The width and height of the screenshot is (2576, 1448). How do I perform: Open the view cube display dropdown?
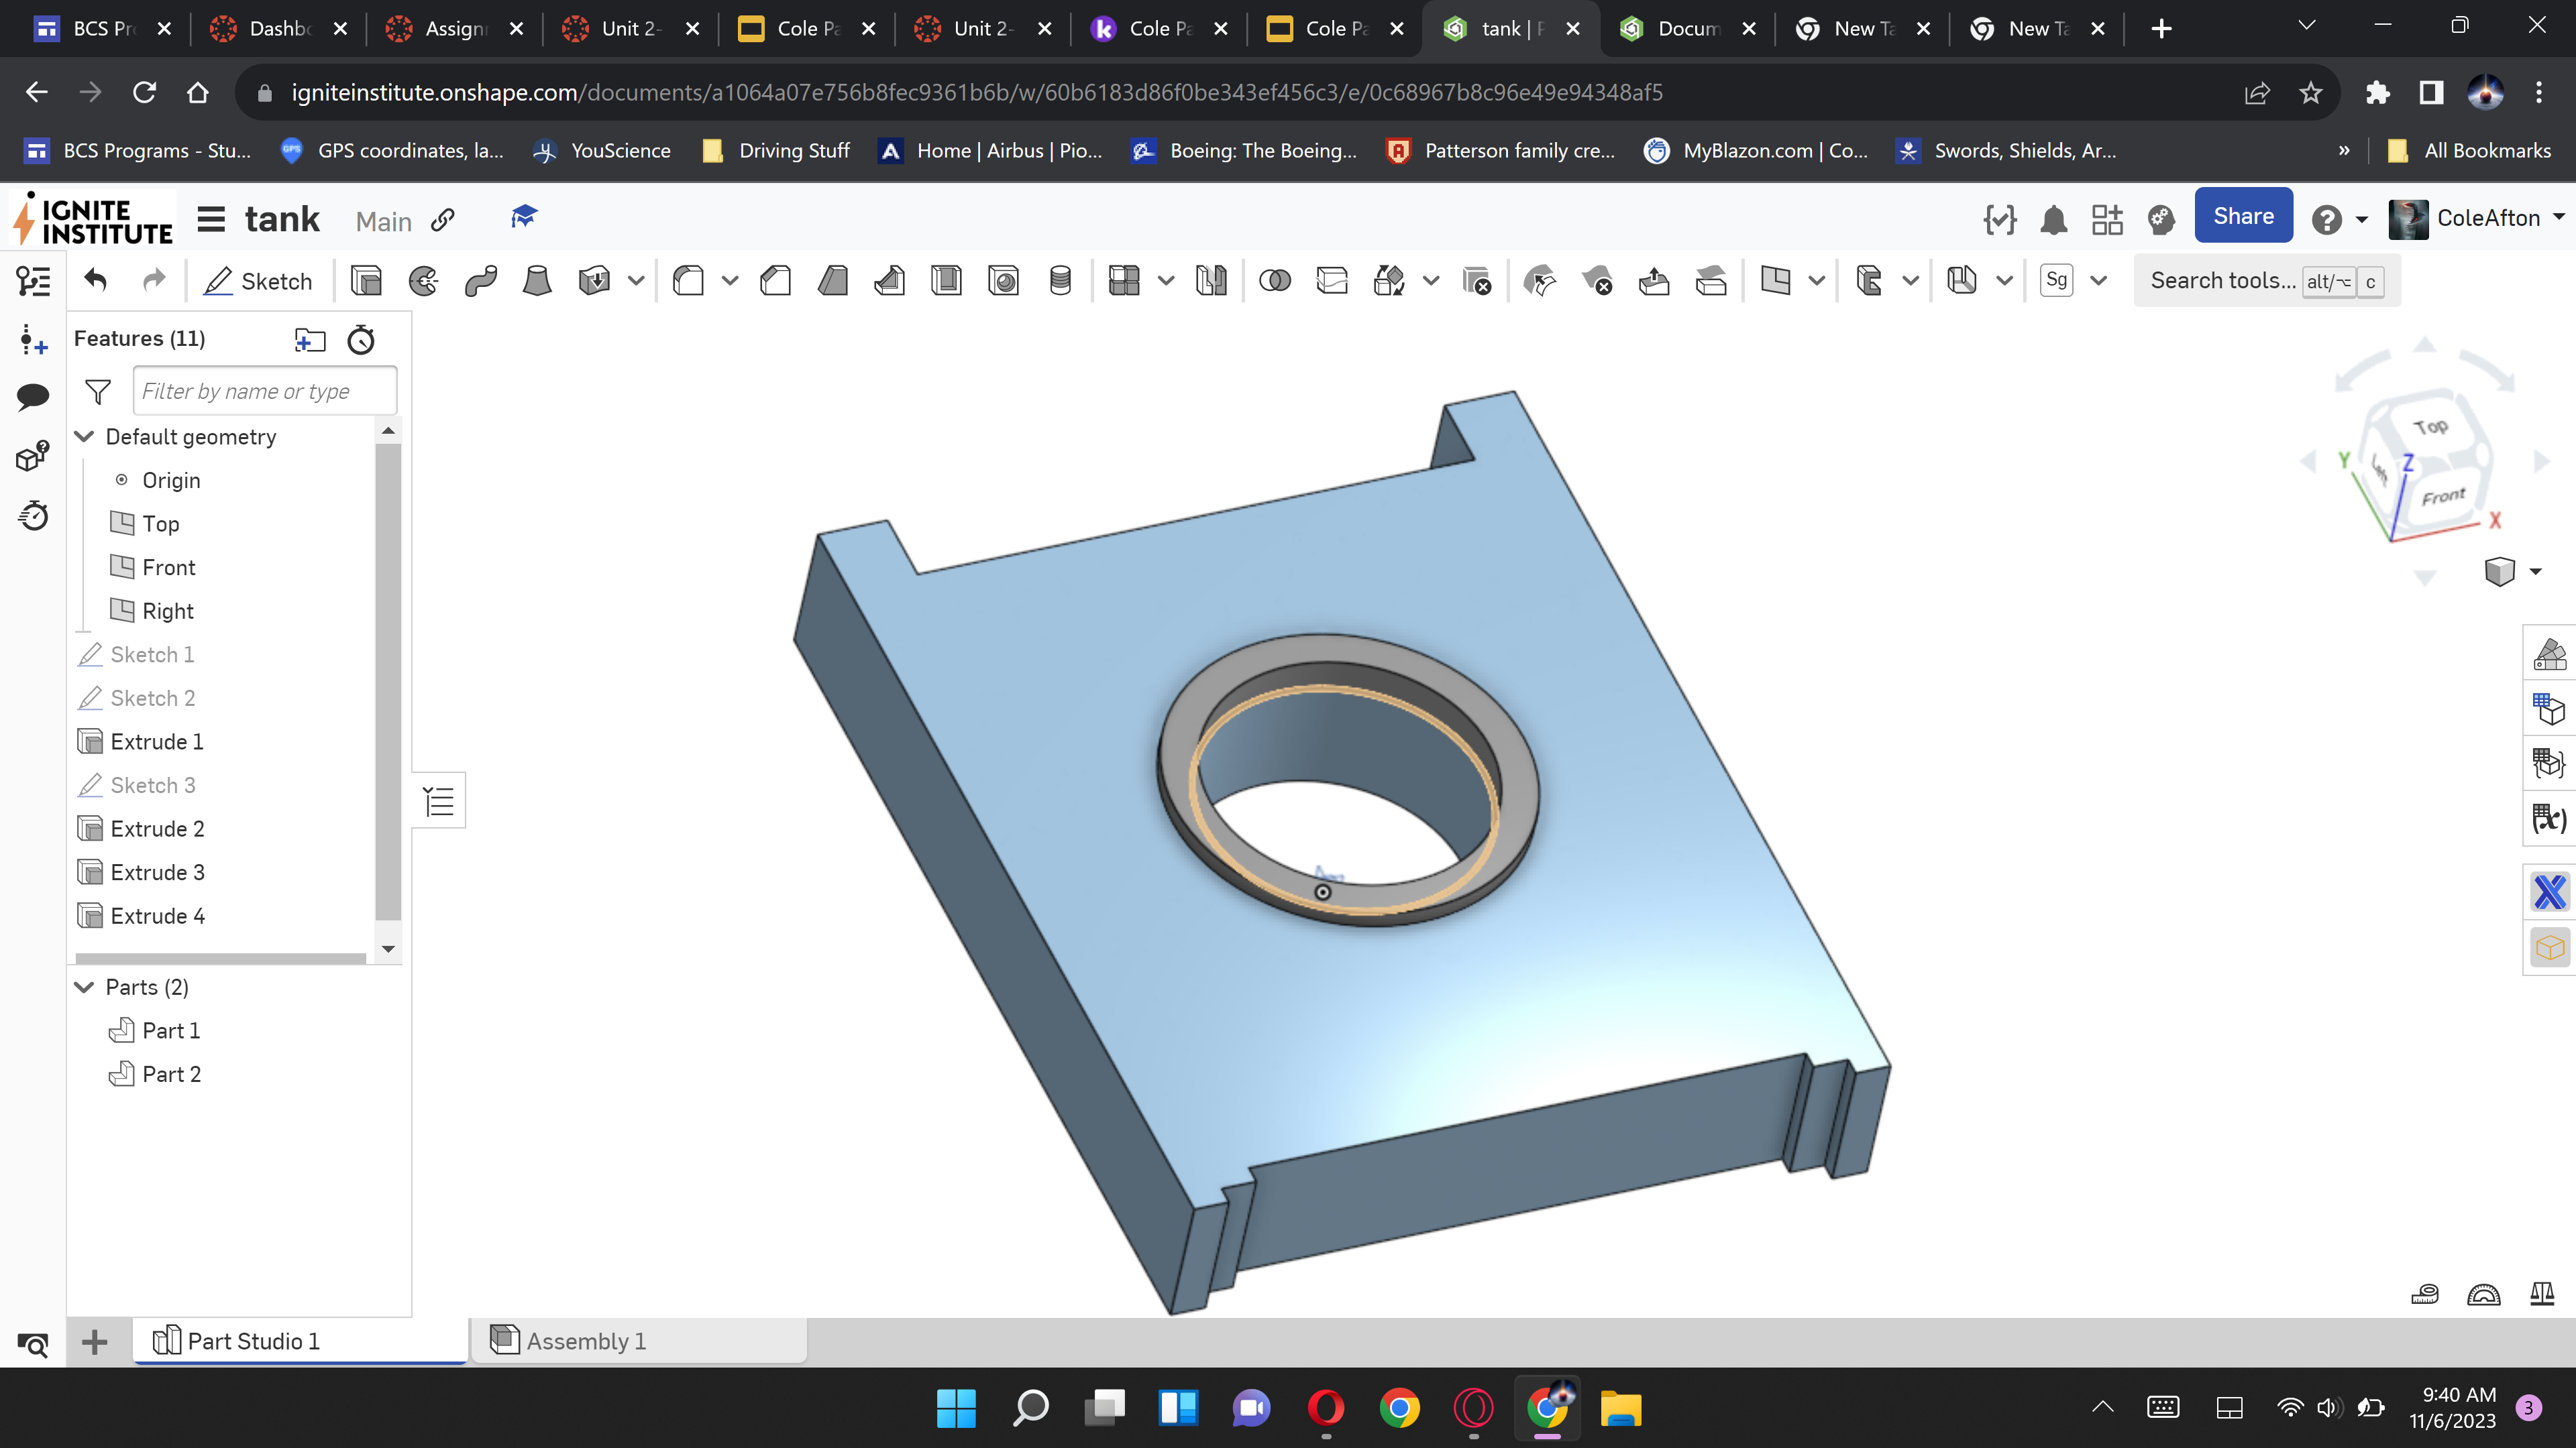[x=2535, y=572]
